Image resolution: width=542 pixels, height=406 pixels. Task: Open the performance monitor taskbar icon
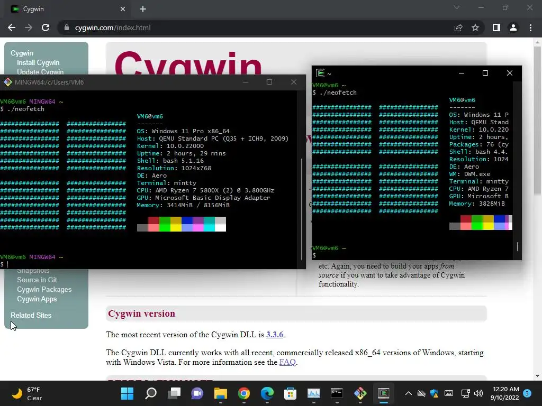[x=313, y=393]
